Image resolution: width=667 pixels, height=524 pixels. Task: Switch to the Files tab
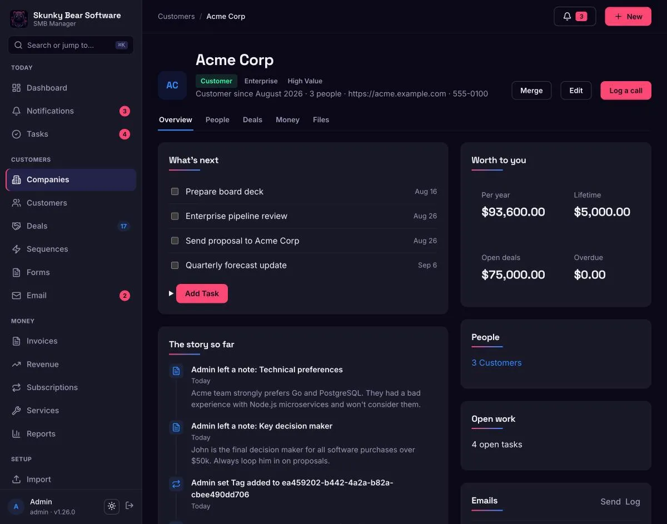[x=321, y=120]
